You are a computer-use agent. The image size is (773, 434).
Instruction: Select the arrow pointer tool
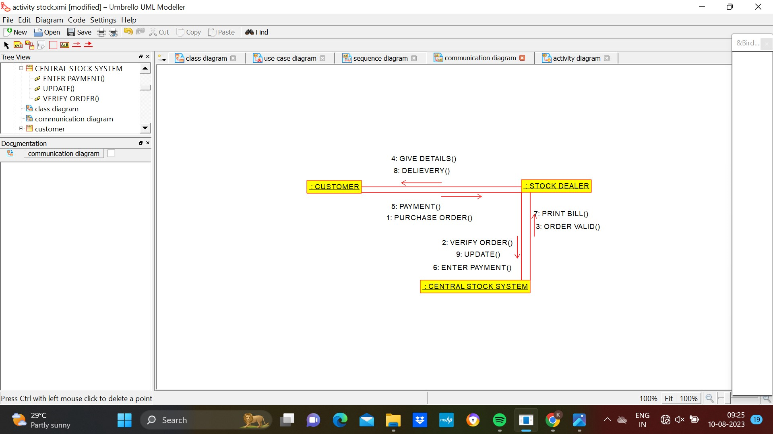[6, 45]
